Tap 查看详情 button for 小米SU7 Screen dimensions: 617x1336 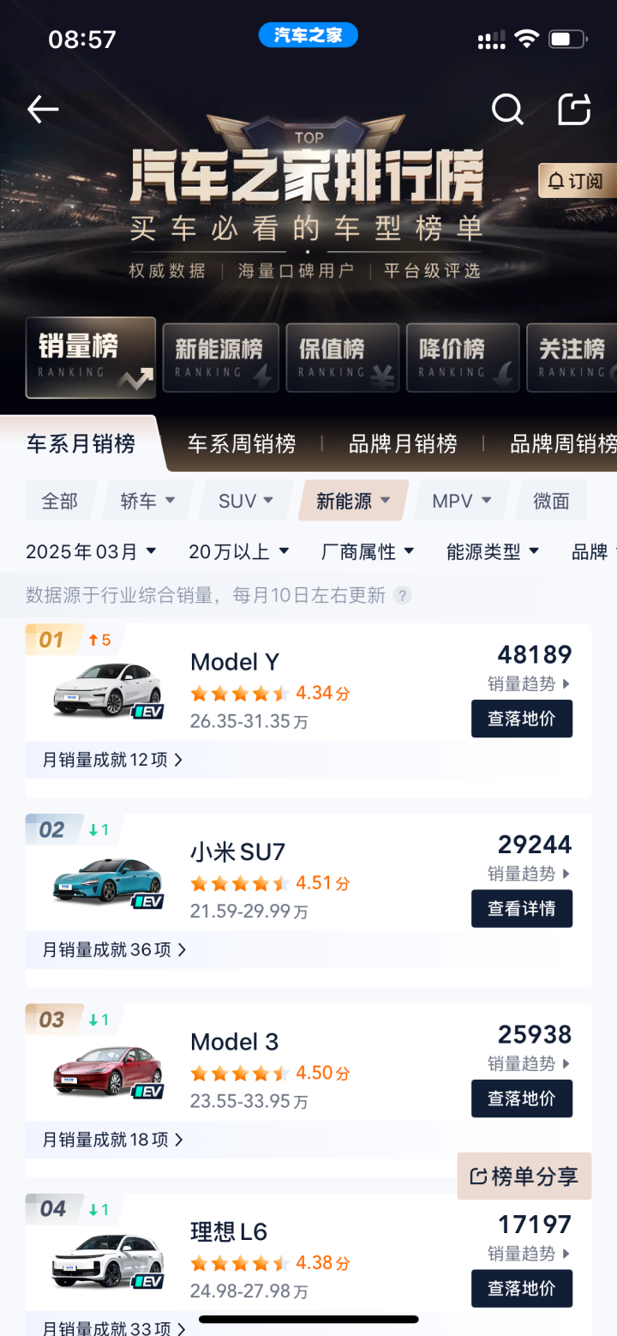pos(522,909)
